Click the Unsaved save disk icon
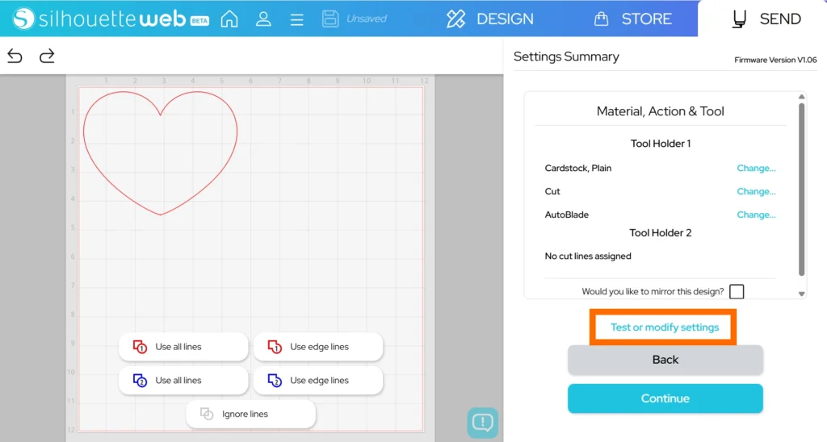This screenshot has width=827, height=442. tap(330, 19)
